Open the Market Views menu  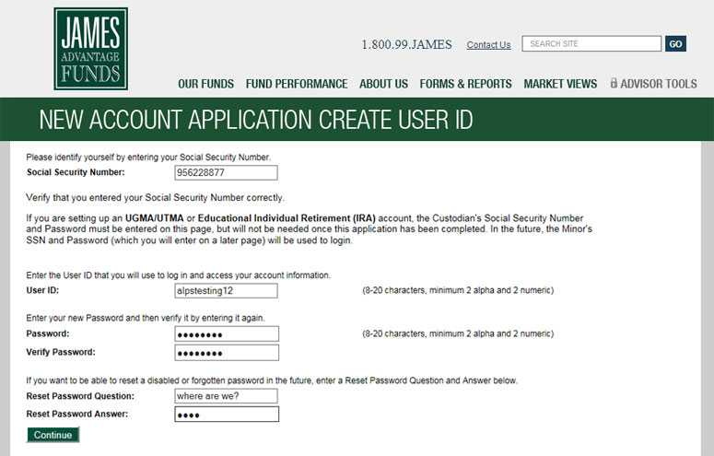(x=560, y=84)
